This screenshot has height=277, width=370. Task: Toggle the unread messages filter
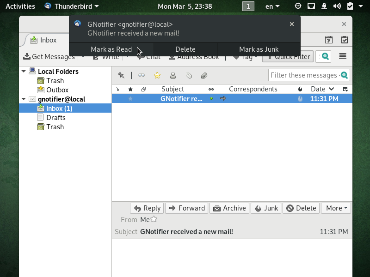[x=142, y=75]
